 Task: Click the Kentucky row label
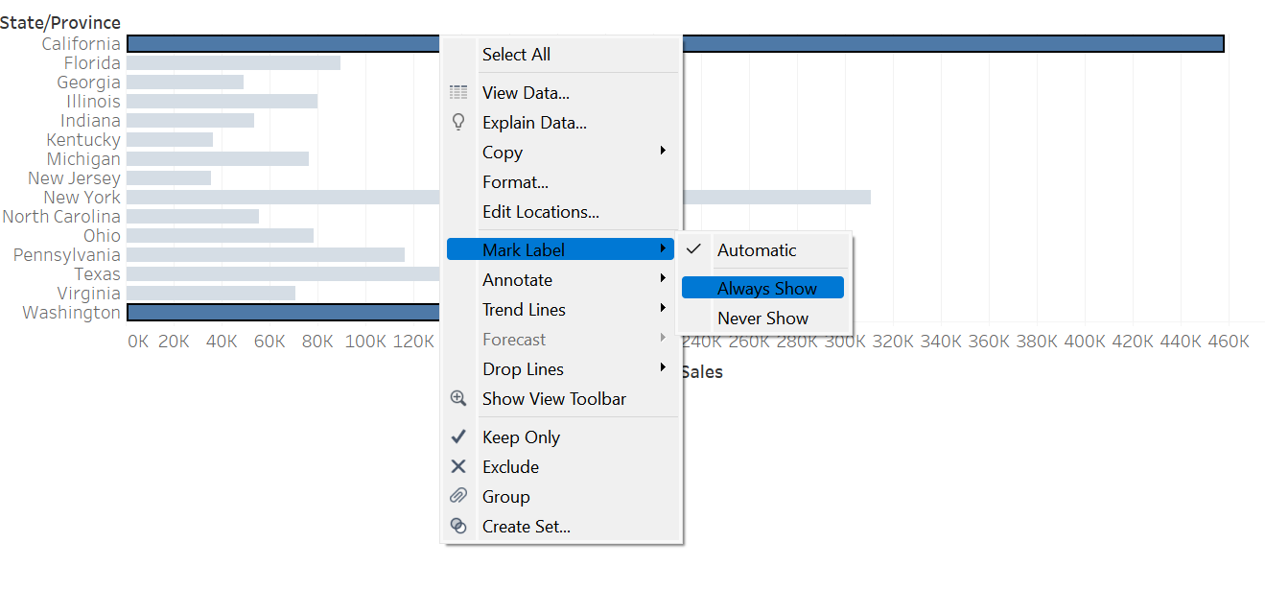pyautogui.click(x=83, y=140)
